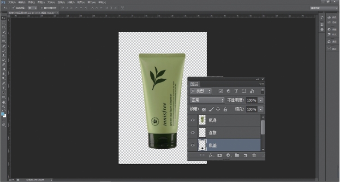The width and height of the screenshot is (340, 182).
Task: Open the blend mode 正常 dropdown
Action: [x=207, y=100]
